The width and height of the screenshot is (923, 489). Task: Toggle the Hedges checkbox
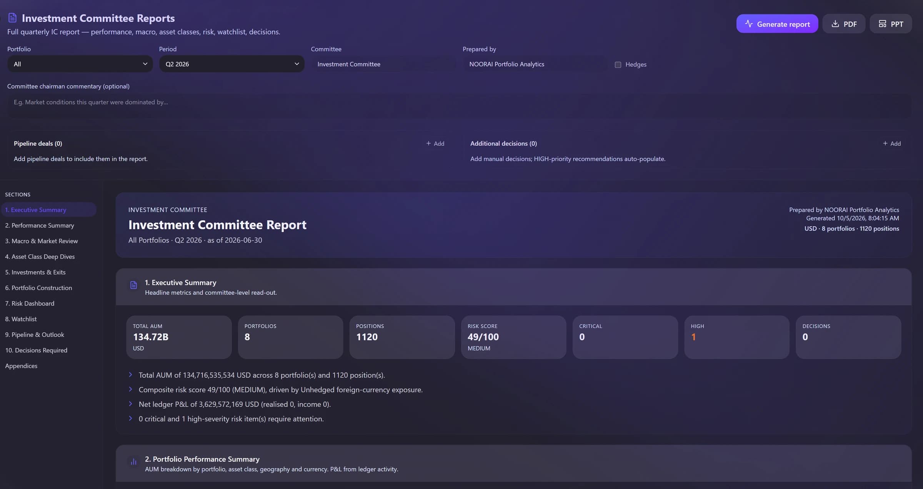point(618,65)
